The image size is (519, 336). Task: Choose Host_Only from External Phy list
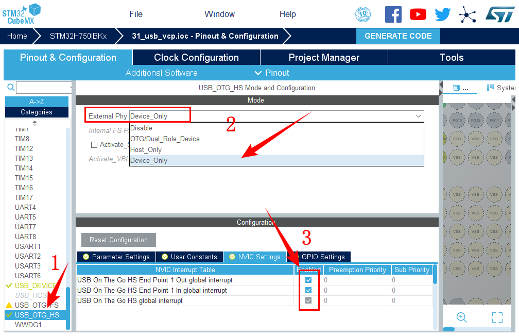point(146,150)
